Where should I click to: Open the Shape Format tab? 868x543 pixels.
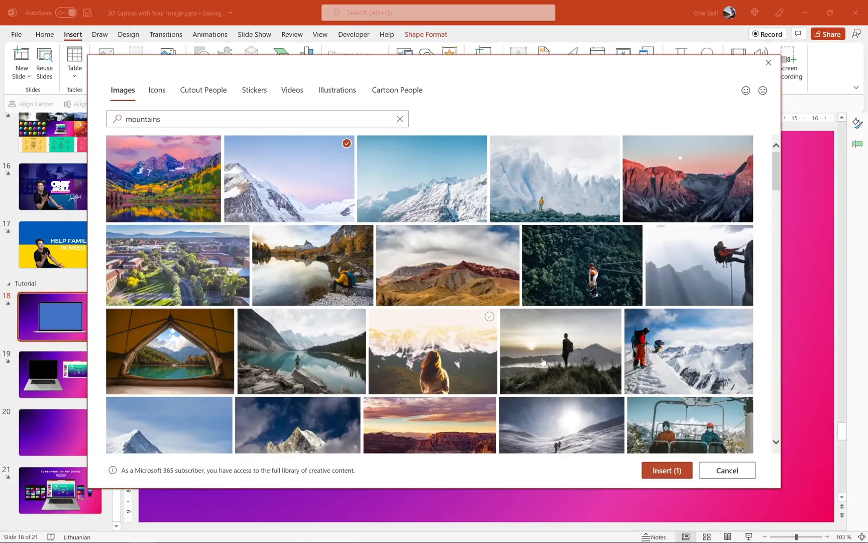(x=425, y=34)
